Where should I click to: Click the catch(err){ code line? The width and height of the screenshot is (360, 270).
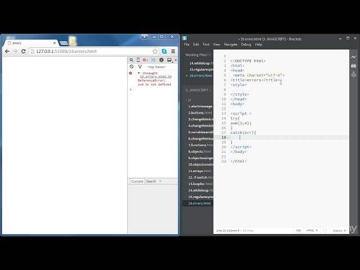click(243, 133)
